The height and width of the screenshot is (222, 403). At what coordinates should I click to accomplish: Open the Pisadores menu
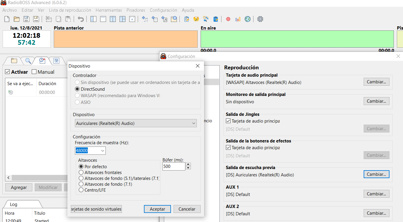(x=136, y=10)
